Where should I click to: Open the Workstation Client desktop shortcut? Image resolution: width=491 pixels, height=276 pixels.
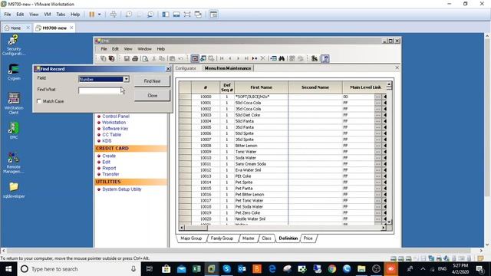pyautogui.click(x=14, y=103)
